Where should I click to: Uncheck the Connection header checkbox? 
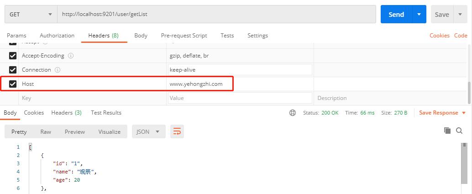(x=13, y=70)
